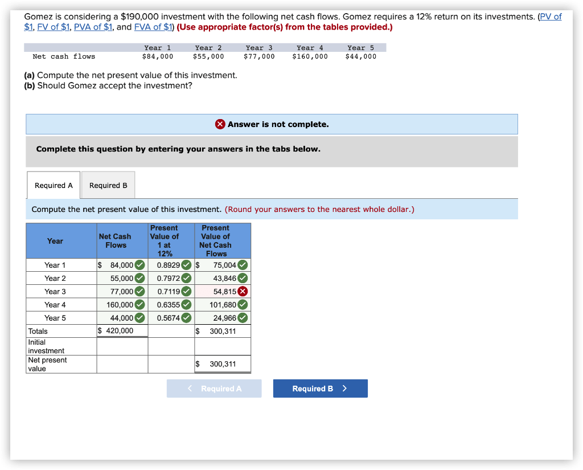Click green check beside 55,000 cash flow
Screen dimensions: 583x470
(140, 279)
